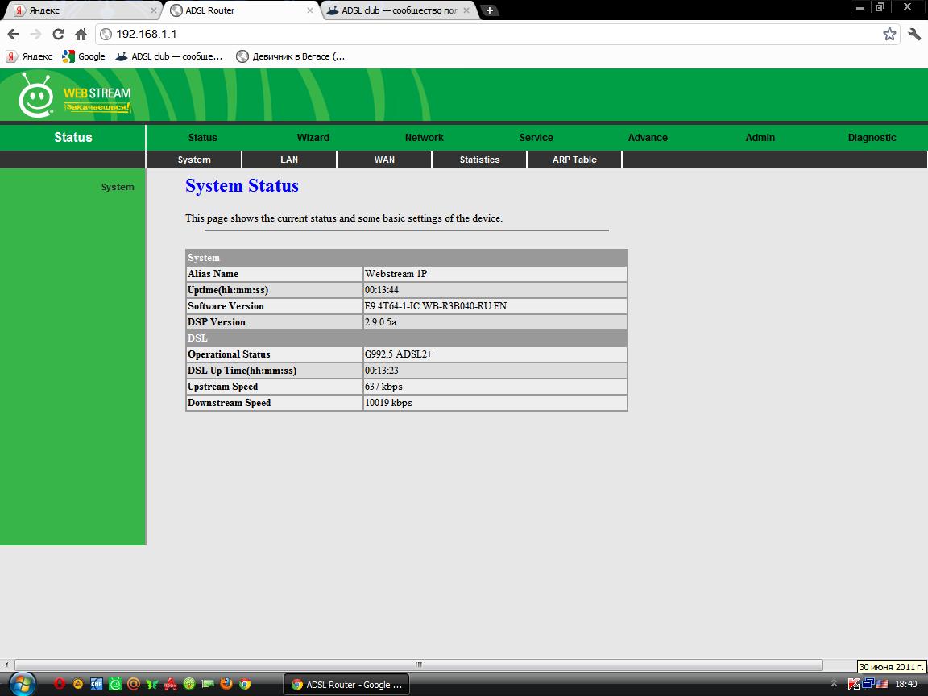Switch to the LAN status tab
This screenshot has height=696, width=928.
289,159
